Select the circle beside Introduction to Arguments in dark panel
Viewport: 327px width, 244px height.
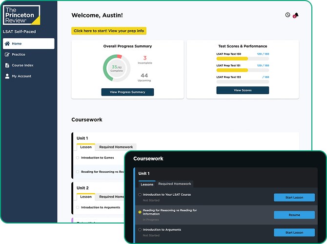(140, 230)
